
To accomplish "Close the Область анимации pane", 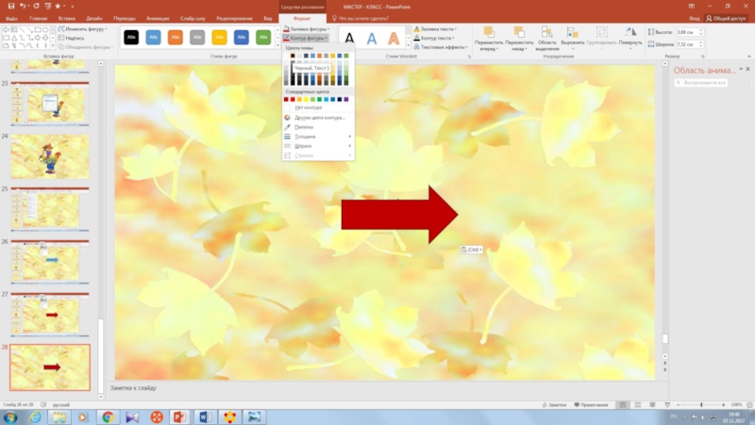I will [747, 69].
